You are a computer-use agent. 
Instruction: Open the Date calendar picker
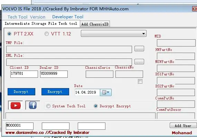106,92
